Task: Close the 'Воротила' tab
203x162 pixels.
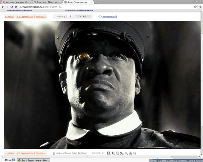Action: 61,2
